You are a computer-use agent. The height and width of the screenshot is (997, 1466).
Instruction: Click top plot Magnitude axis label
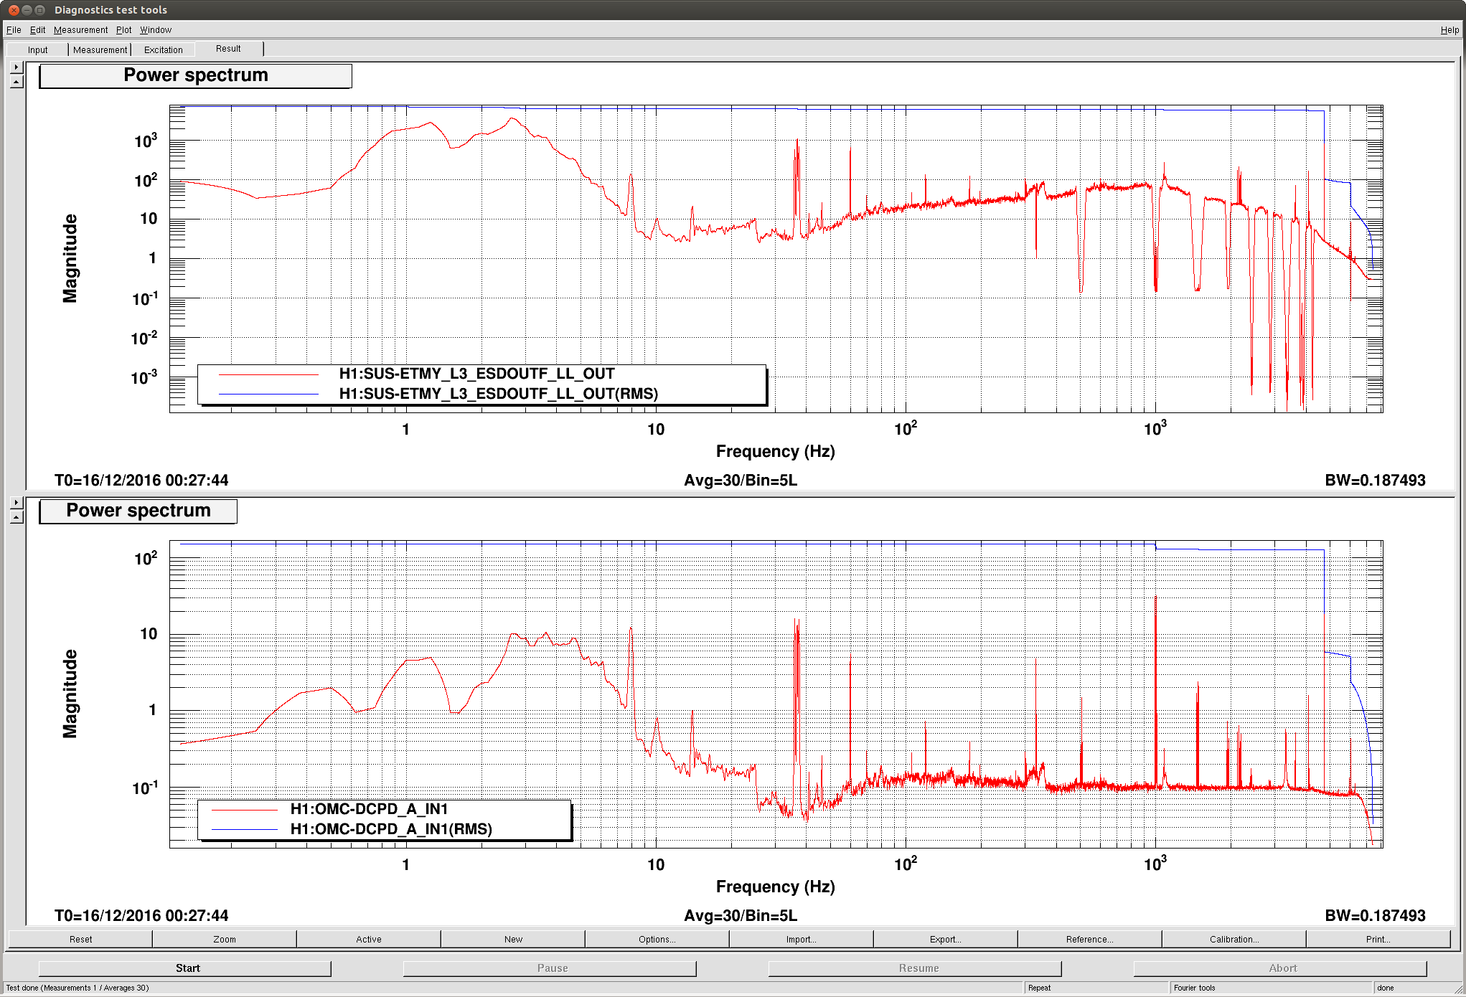(x=70, y=258)
